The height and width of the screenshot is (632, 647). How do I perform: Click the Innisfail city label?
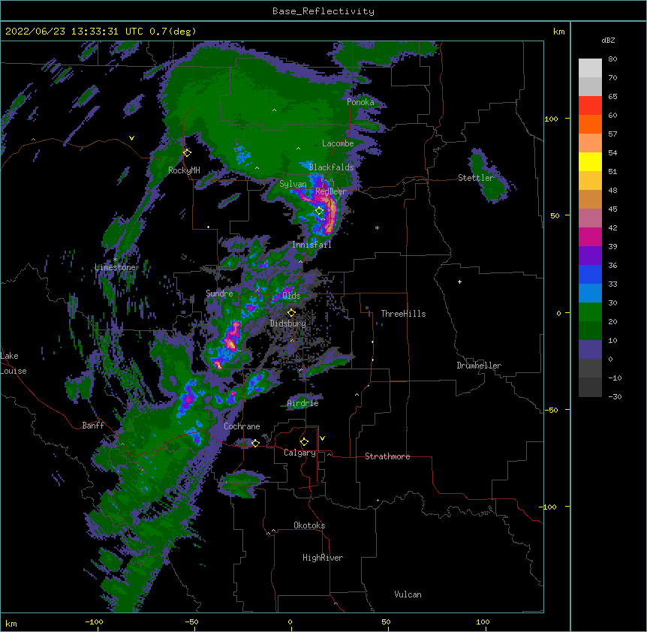[311, 245]
